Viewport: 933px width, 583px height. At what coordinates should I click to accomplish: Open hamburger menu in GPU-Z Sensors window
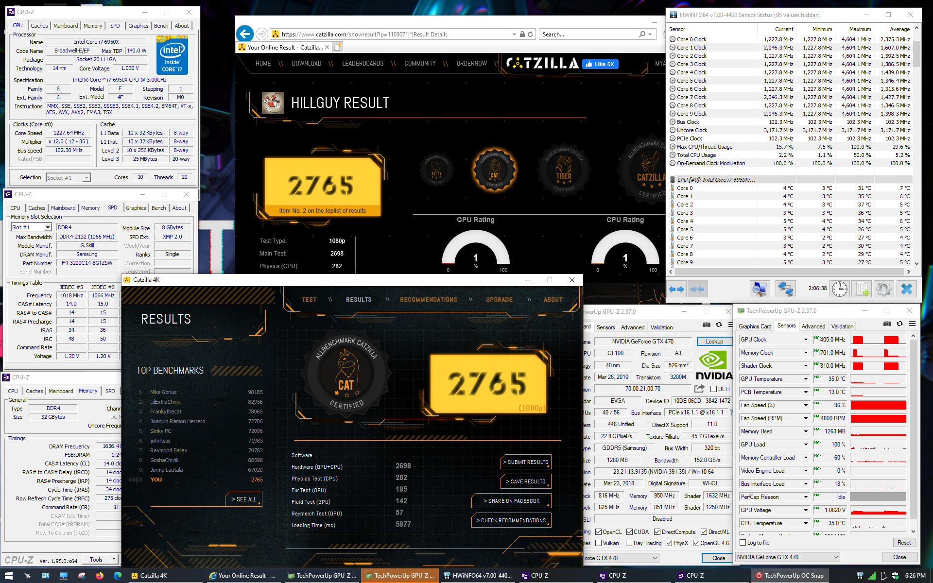click(x=913, y=324)
